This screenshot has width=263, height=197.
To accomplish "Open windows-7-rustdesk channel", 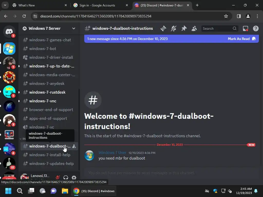I will (x=49, y=92).
